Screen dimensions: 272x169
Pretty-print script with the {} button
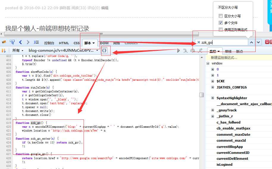[x=104, y=50]
